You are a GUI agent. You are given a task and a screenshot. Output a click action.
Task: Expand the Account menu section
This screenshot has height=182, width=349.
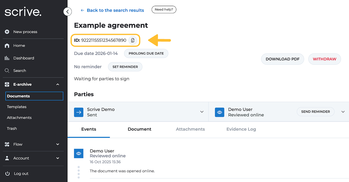[x=58, y=158]
